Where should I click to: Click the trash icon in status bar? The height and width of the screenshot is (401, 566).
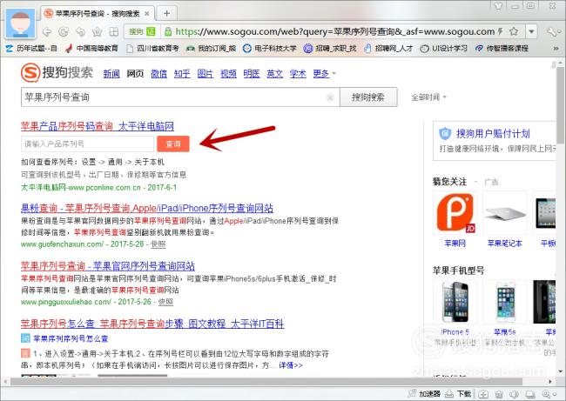click(499, 394)
